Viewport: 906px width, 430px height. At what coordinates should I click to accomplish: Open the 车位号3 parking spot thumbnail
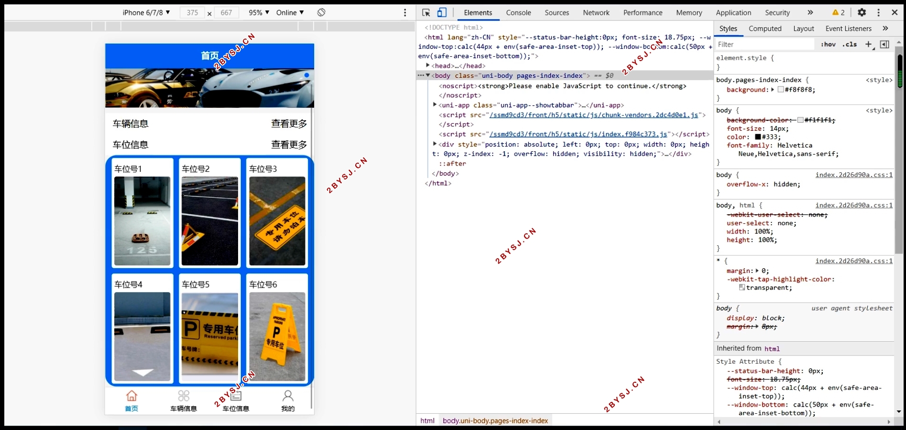pyautogui.click(x=277, y=221)
